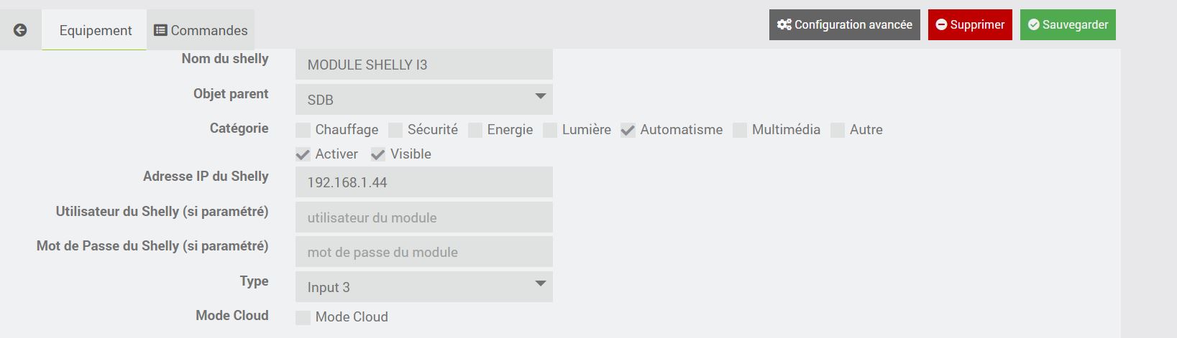The width and height of the screenshot is (1177, 338).
Task: Click the Sauvegarder button
Action: coord(1068,24)
